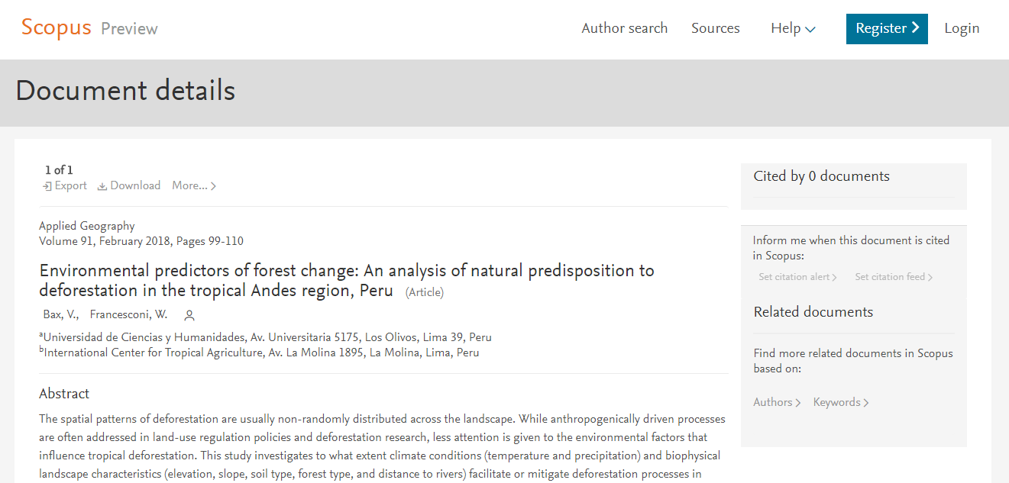The image size is (1009, 483).
Task: Click the Cited by 0 documents heading
Action: coord(822,176)
